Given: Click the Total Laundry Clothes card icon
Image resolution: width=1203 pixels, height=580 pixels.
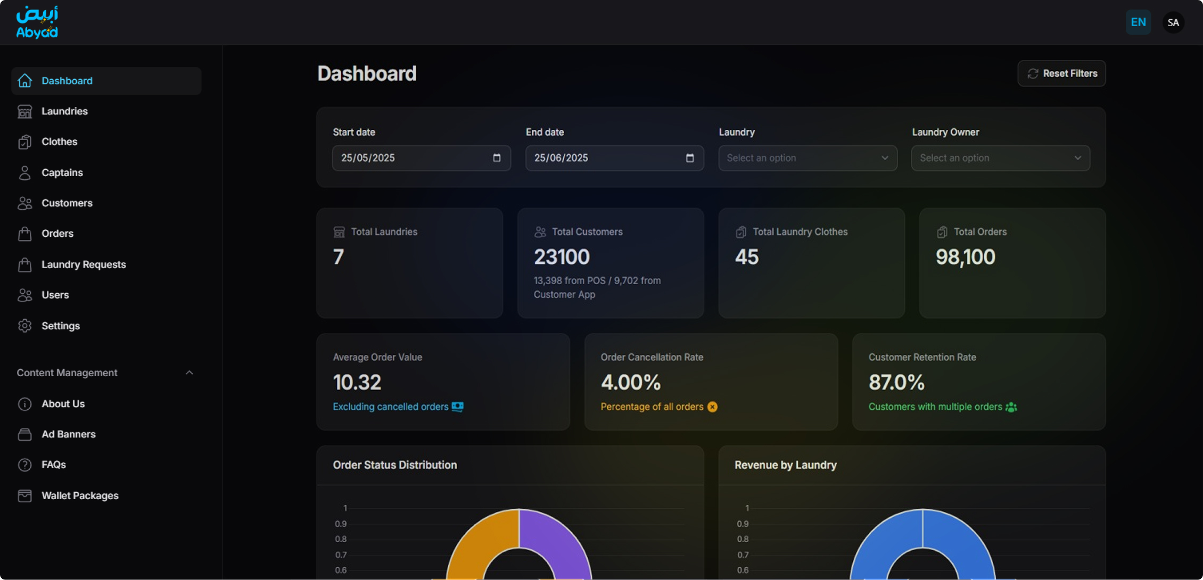Looking at the screenshot, I should click(741, 232).
